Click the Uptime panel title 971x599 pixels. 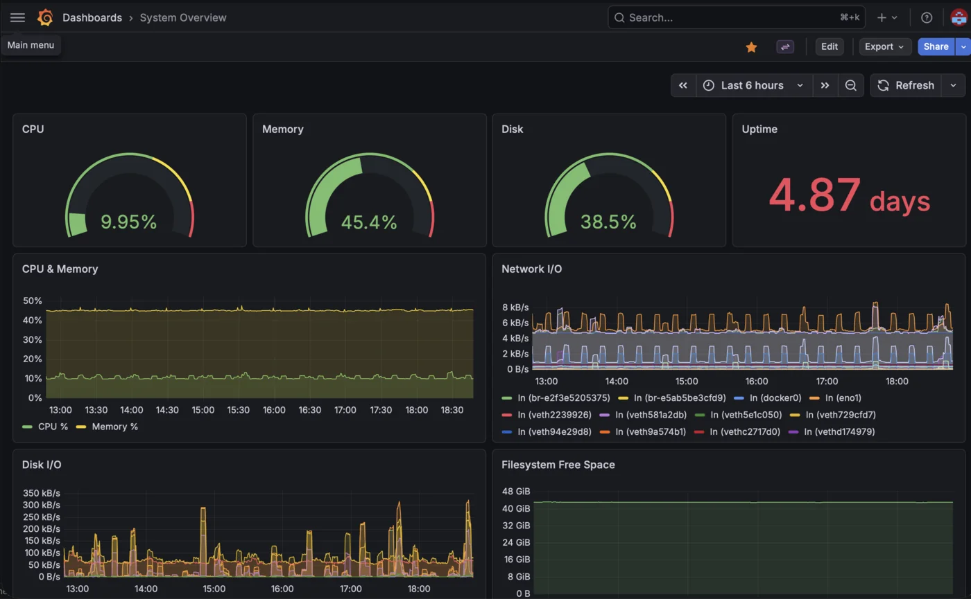pos(759,129)
